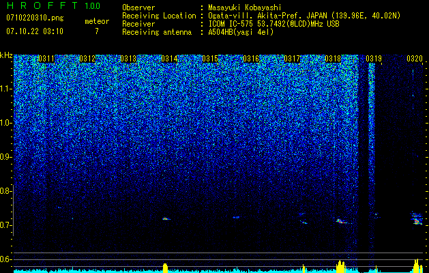Click the 0.6 kHz axis label
Image resolution: width=429 pixels, height=273 pixels.
pyautogui.click(x=5, y=259)
